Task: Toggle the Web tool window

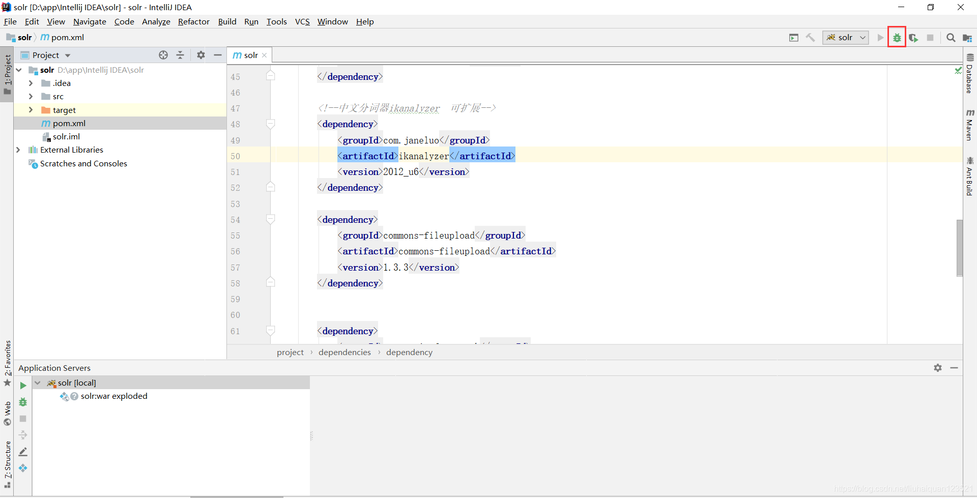Action: 7,414
